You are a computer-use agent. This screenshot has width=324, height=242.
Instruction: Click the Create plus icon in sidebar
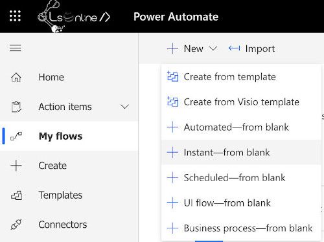coord(16,166)
